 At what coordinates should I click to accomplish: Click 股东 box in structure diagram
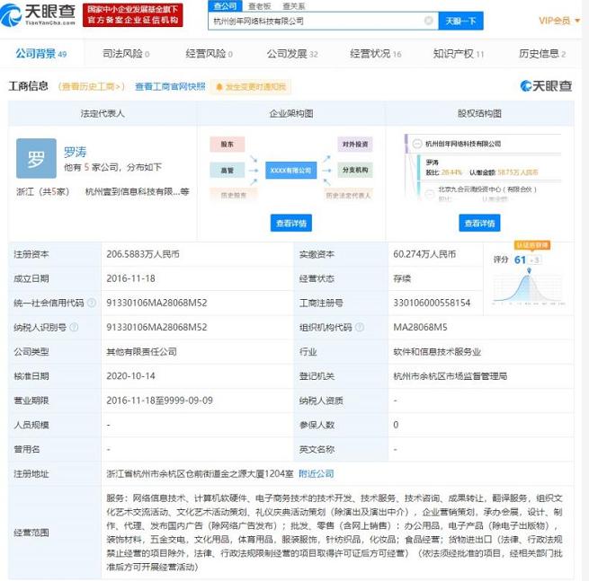[228, 145]
